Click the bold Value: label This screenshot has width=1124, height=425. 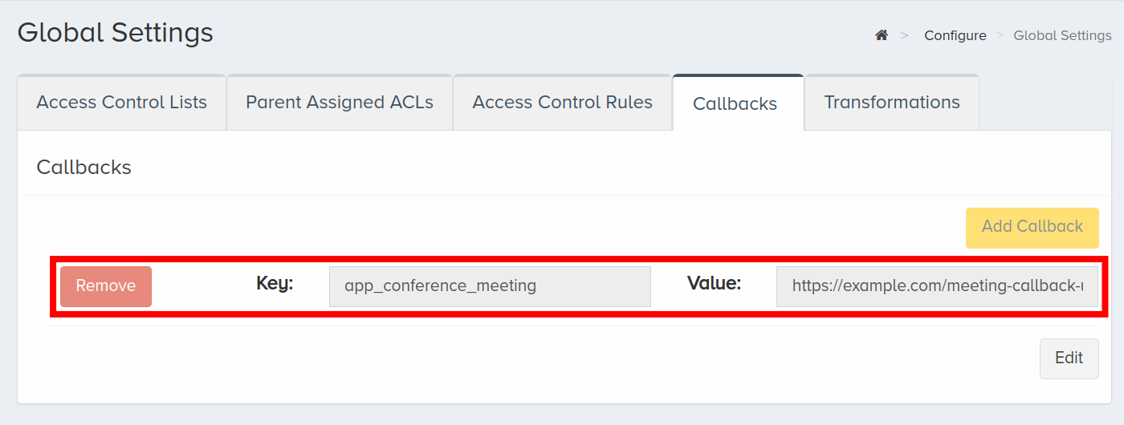pyautogui.click(x=714, y=283)
